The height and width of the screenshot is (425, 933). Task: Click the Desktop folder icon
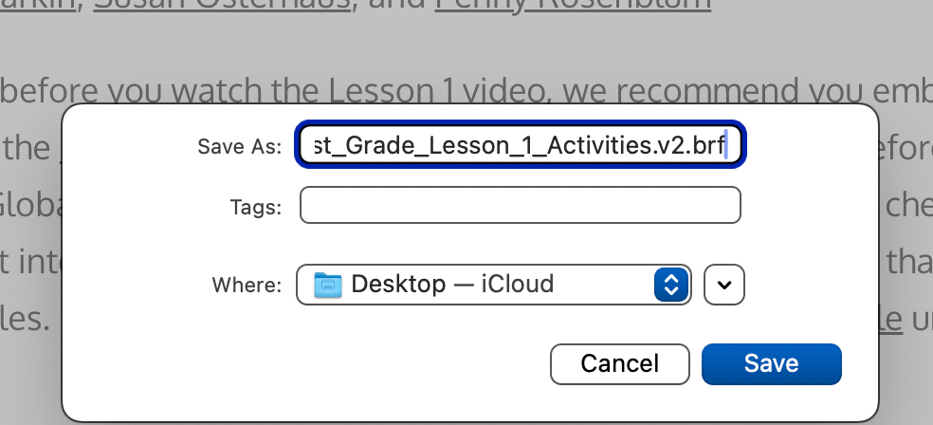point(328,284)
